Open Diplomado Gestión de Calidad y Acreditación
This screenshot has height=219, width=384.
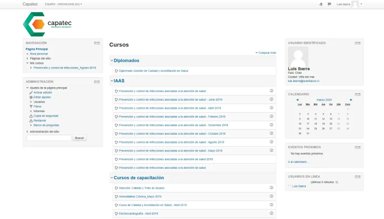pyautogui.click(x=154, y=71)
